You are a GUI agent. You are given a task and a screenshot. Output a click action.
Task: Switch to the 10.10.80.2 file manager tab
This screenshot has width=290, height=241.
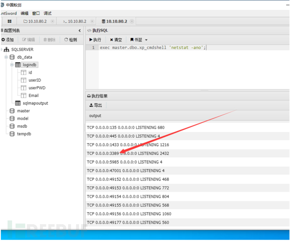(35, 21)
